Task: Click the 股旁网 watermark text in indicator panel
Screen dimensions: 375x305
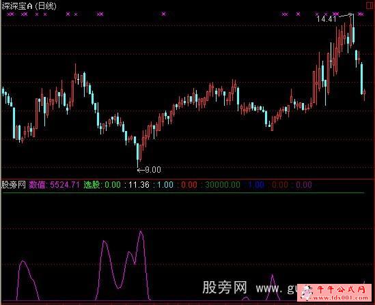Action: coord(224,287)
